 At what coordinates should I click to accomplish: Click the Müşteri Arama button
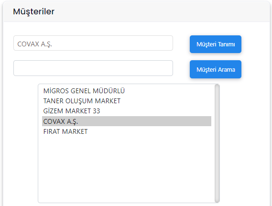216,69
